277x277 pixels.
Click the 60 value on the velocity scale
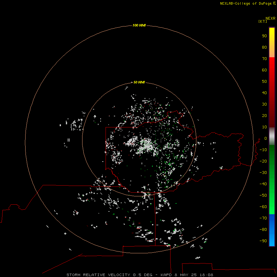(264, 70)
